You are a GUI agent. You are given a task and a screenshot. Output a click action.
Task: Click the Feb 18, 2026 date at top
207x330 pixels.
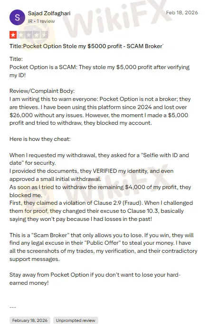pos(182,13)
